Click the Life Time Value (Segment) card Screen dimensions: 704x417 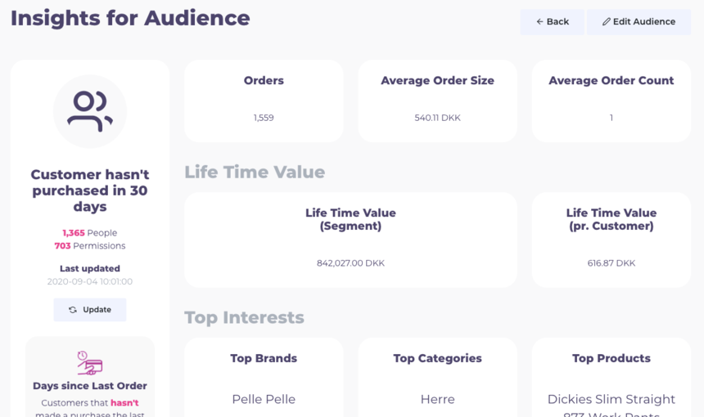tap(350, 240)
